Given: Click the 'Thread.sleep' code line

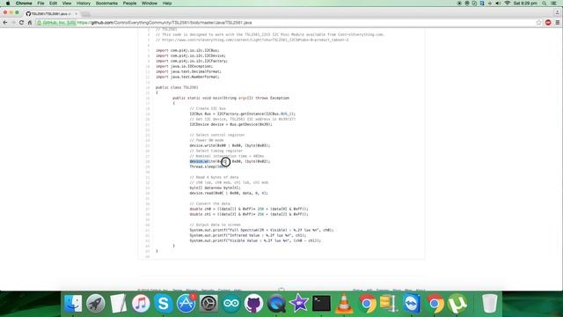Looking at the screenshot, I should 208,166.
